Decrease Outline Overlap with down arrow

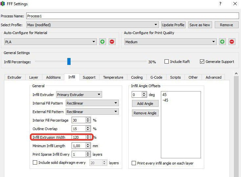click(88, 130)
